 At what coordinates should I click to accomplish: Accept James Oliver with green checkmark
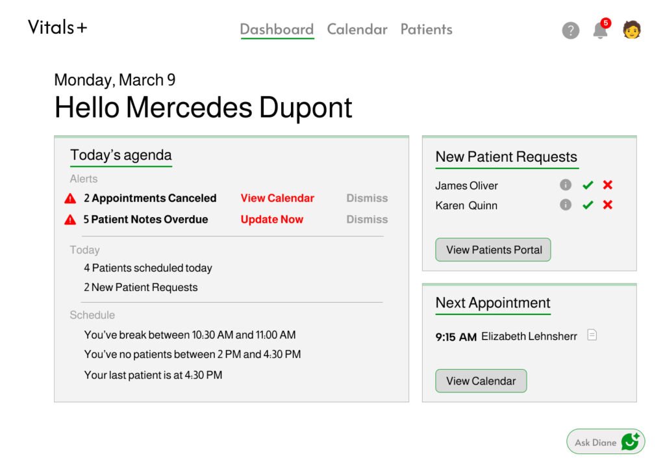coord(588,185)
